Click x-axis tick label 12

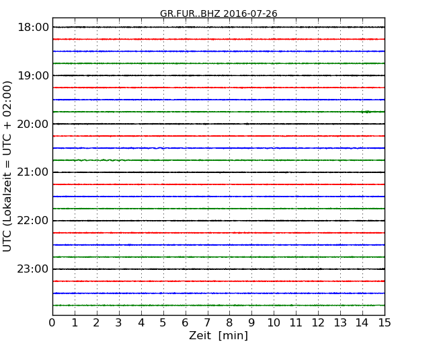pyautogui.click(x=318, y=323)
